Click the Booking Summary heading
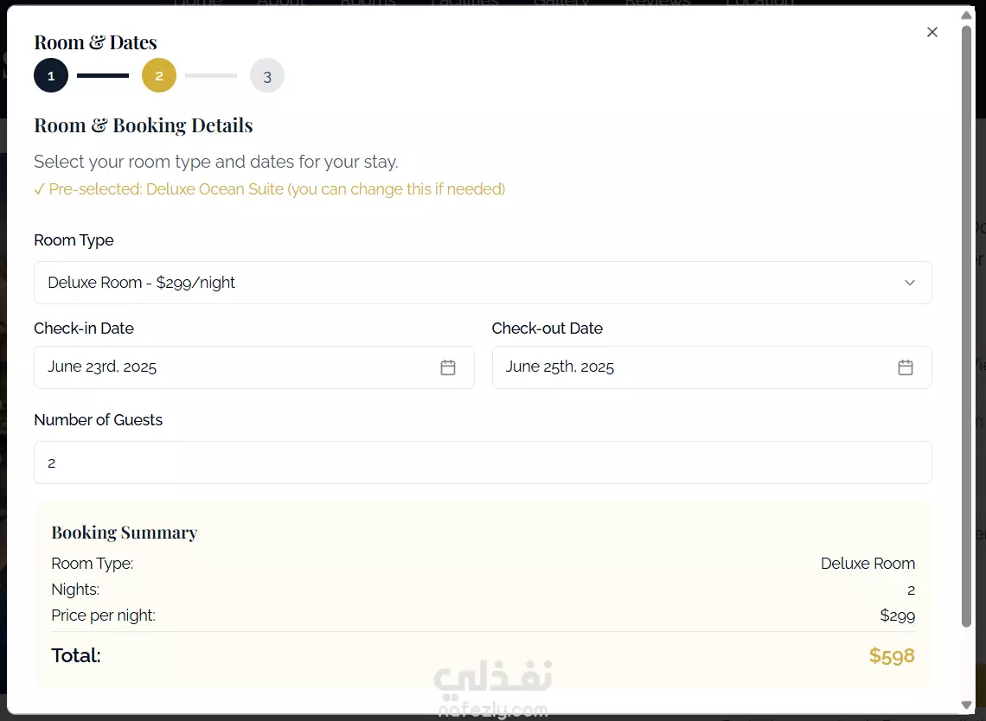Image resolution: width=986 pixels, height=721 pixels. coord(125,533)
